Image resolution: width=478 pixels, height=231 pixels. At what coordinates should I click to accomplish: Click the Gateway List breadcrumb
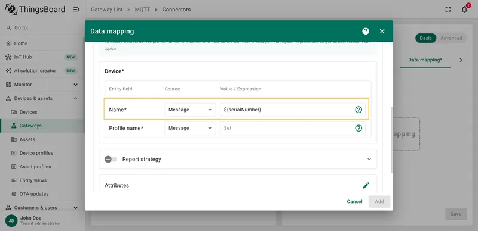click(107, 10)
